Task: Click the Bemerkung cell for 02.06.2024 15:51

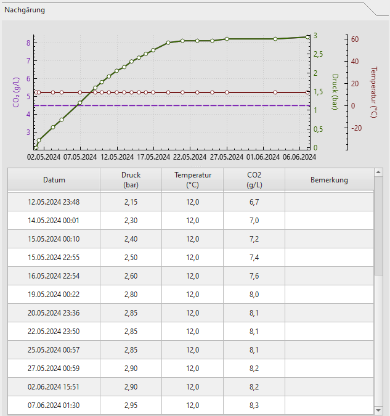Action: click(x=329, y=387)
